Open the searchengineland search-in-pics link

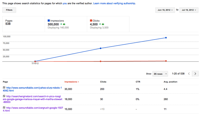(32, 99)
